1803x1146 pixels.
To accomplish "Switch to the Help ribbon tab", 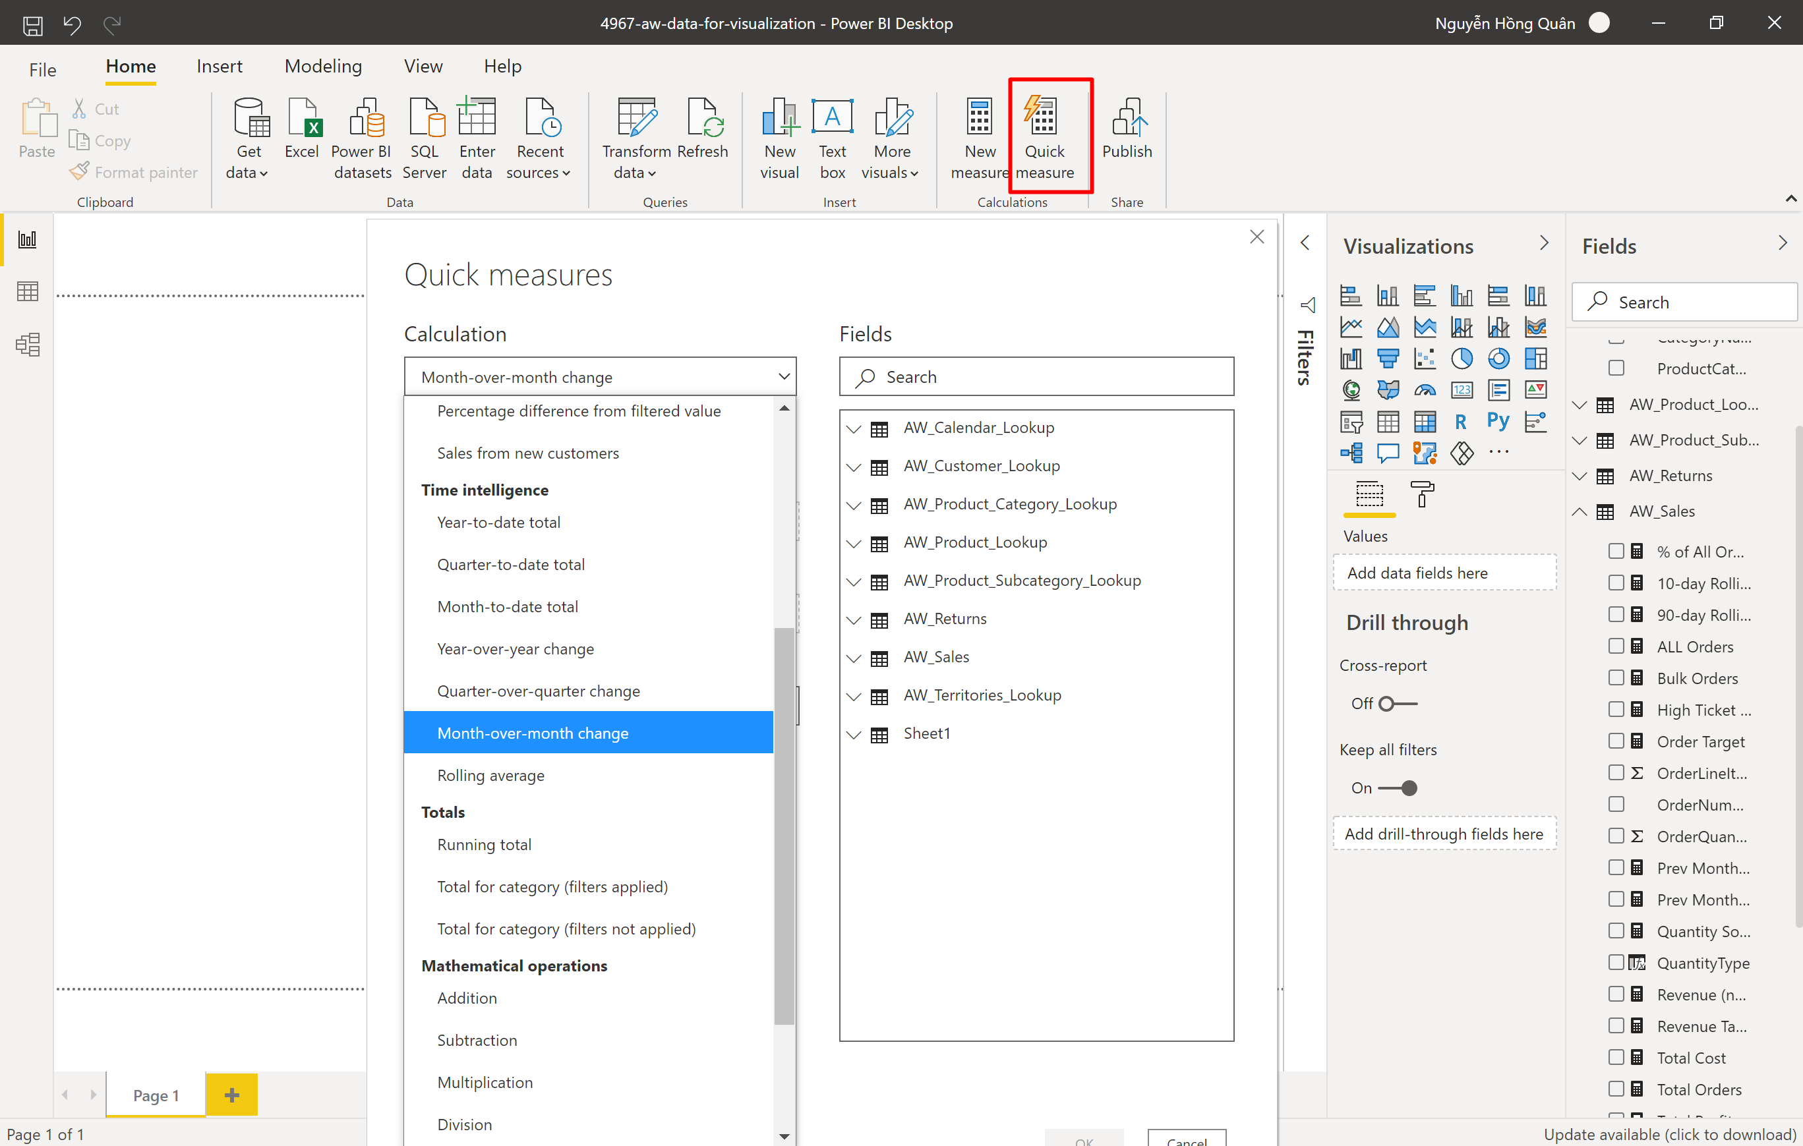I will [502, 67].
